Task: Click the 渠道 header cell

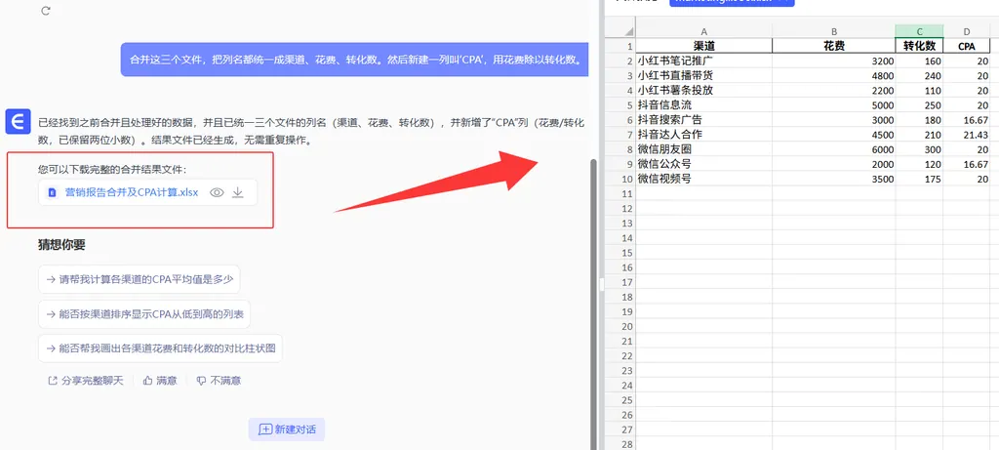Action: pos(703,45)
